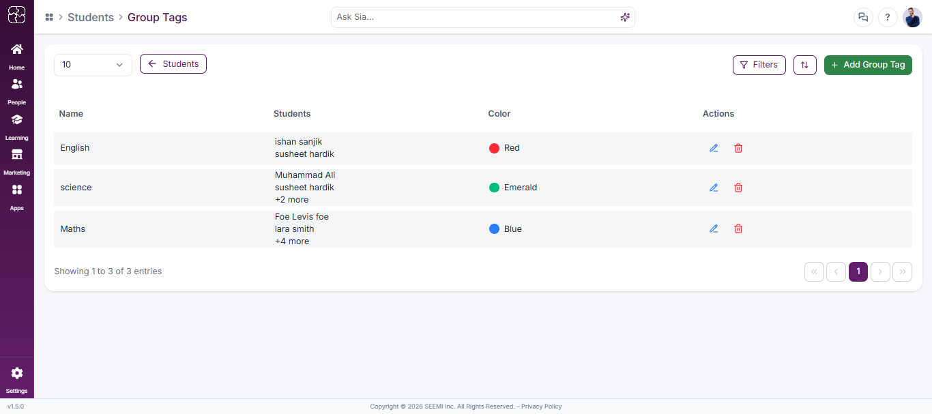Click student name Foe Levis foe
Screen dimensions: 932x414
point(302,217)
